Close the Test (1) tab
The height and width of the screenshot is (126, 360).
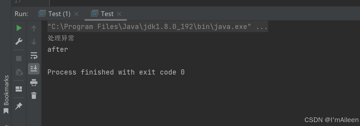click(x=76, y=14)
